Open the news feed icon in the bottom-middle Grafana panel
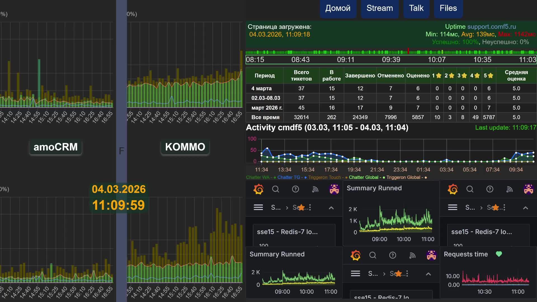537x302 pixels. 412,255
